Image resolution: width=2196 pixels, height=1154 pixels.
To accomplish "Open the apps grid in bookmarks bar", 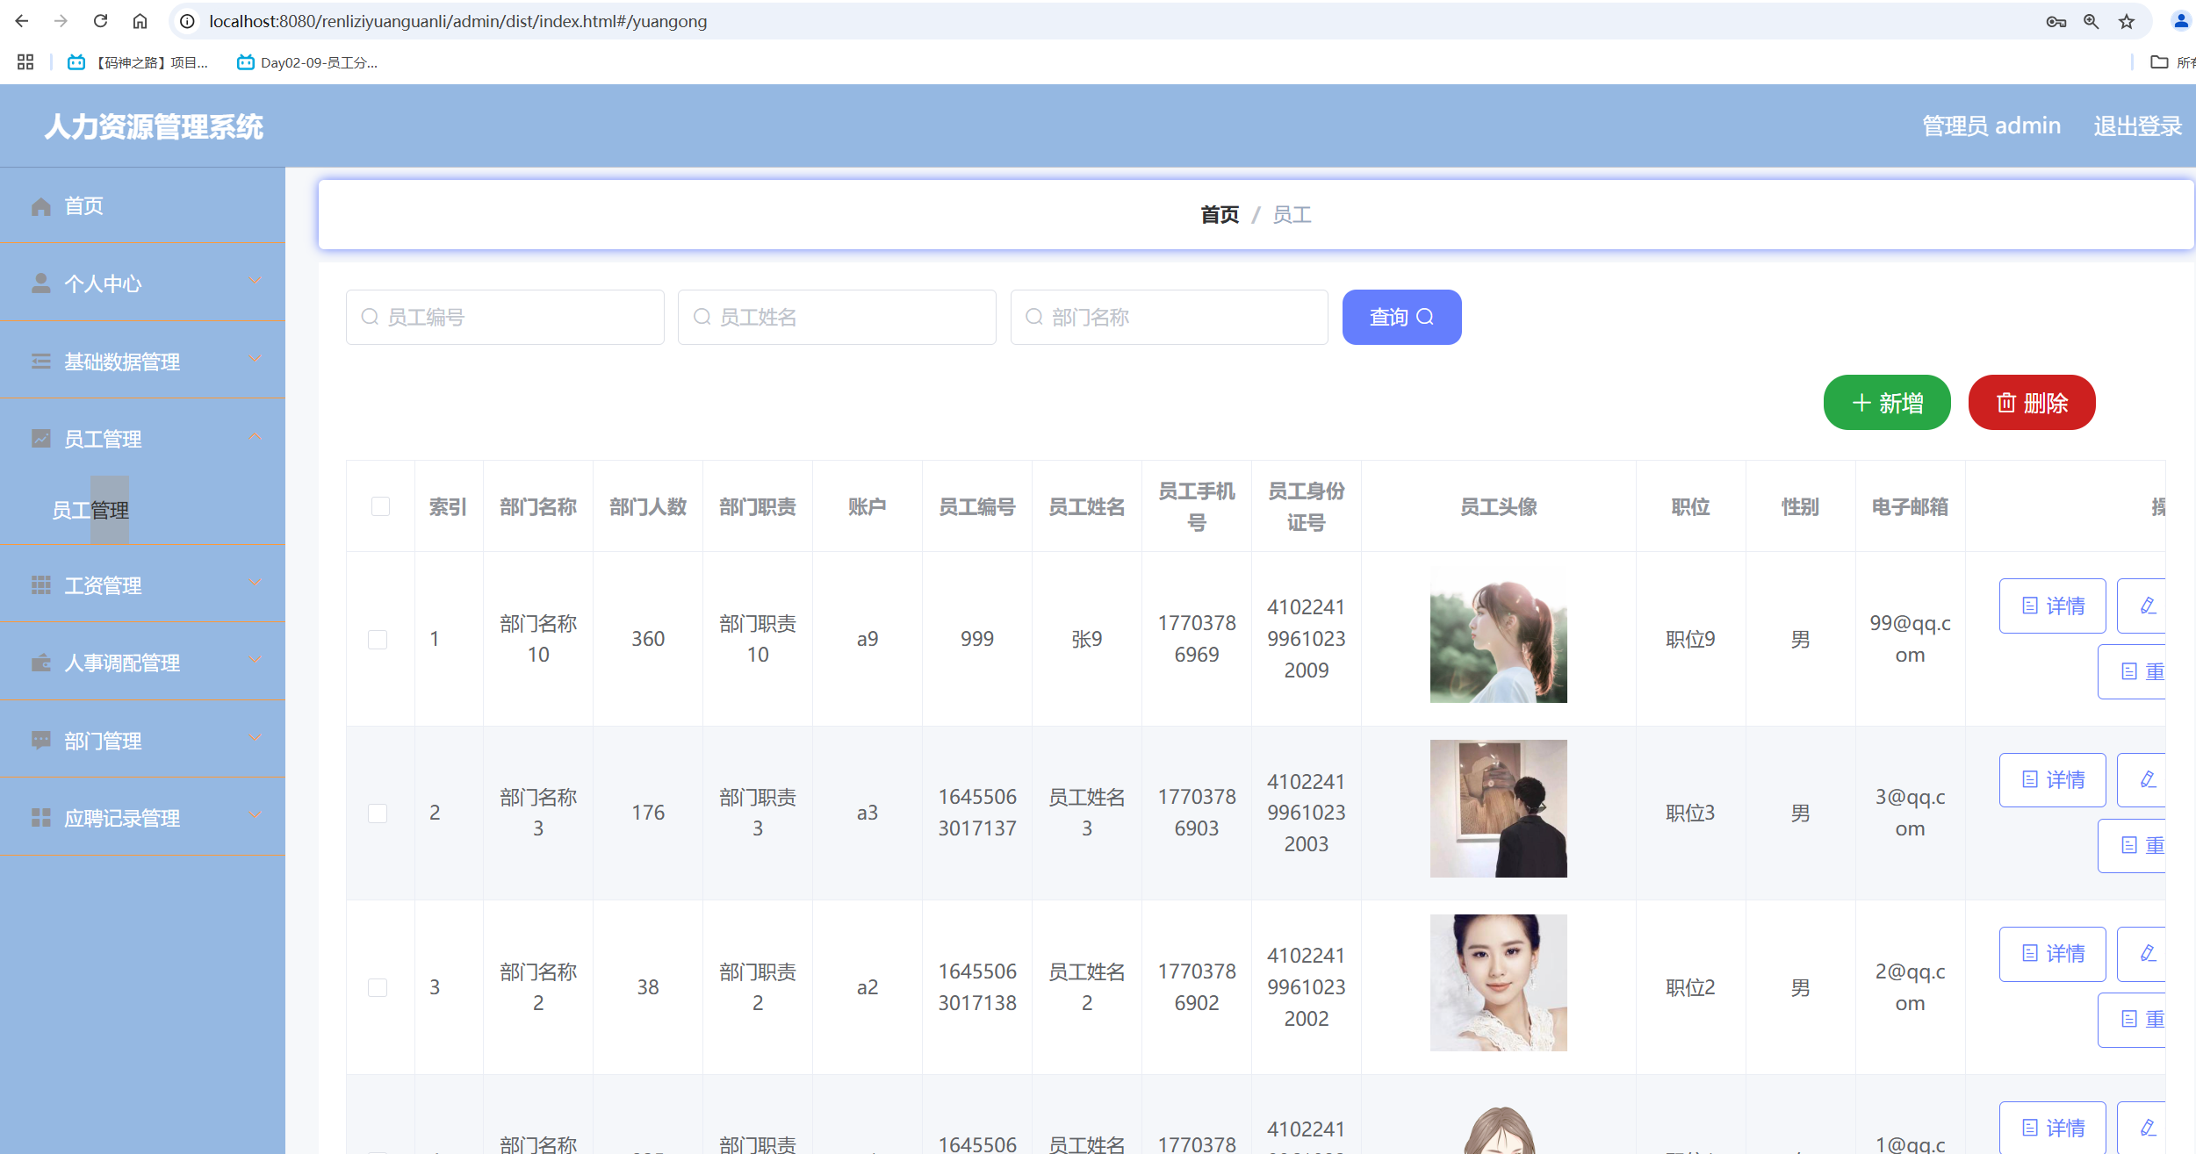I will click(25, 62).
